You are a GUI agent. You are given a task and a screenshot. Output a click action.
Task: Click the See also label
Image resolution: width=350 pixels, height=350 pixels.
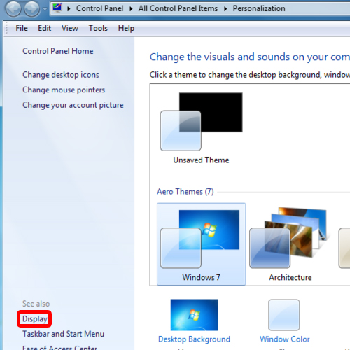pos(36,304)
